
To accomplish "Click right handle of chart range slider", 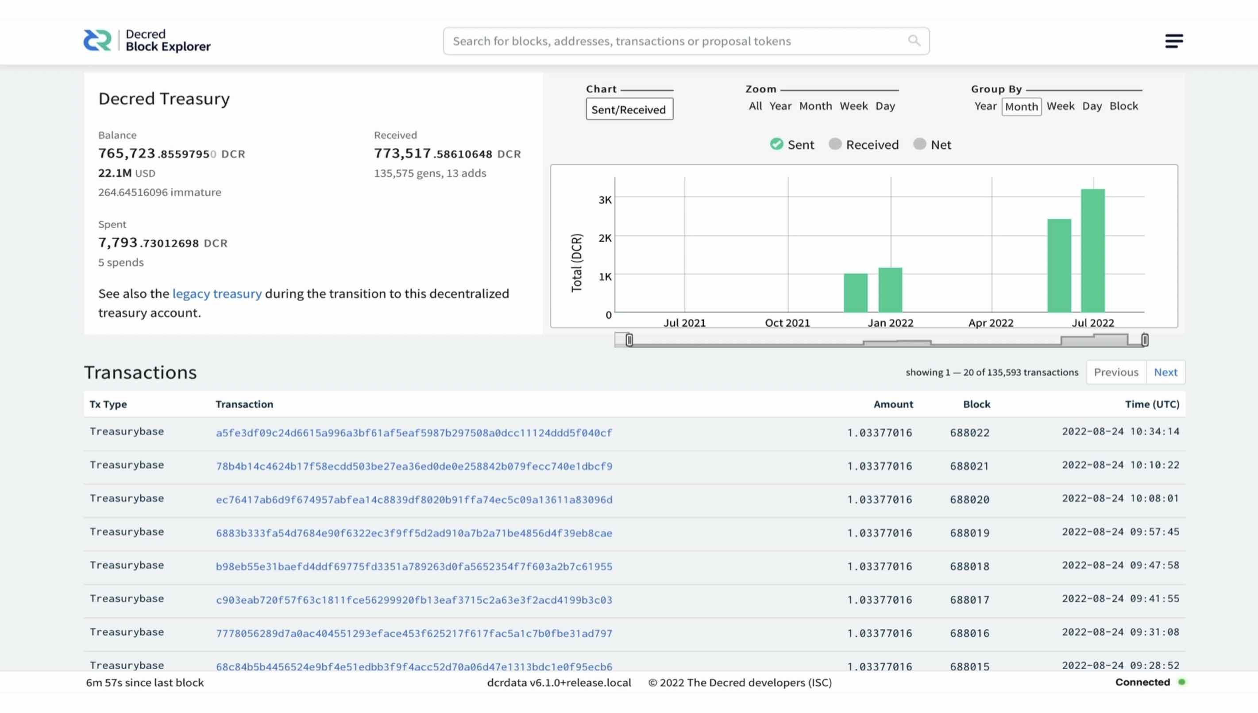I will [1145, 340].
